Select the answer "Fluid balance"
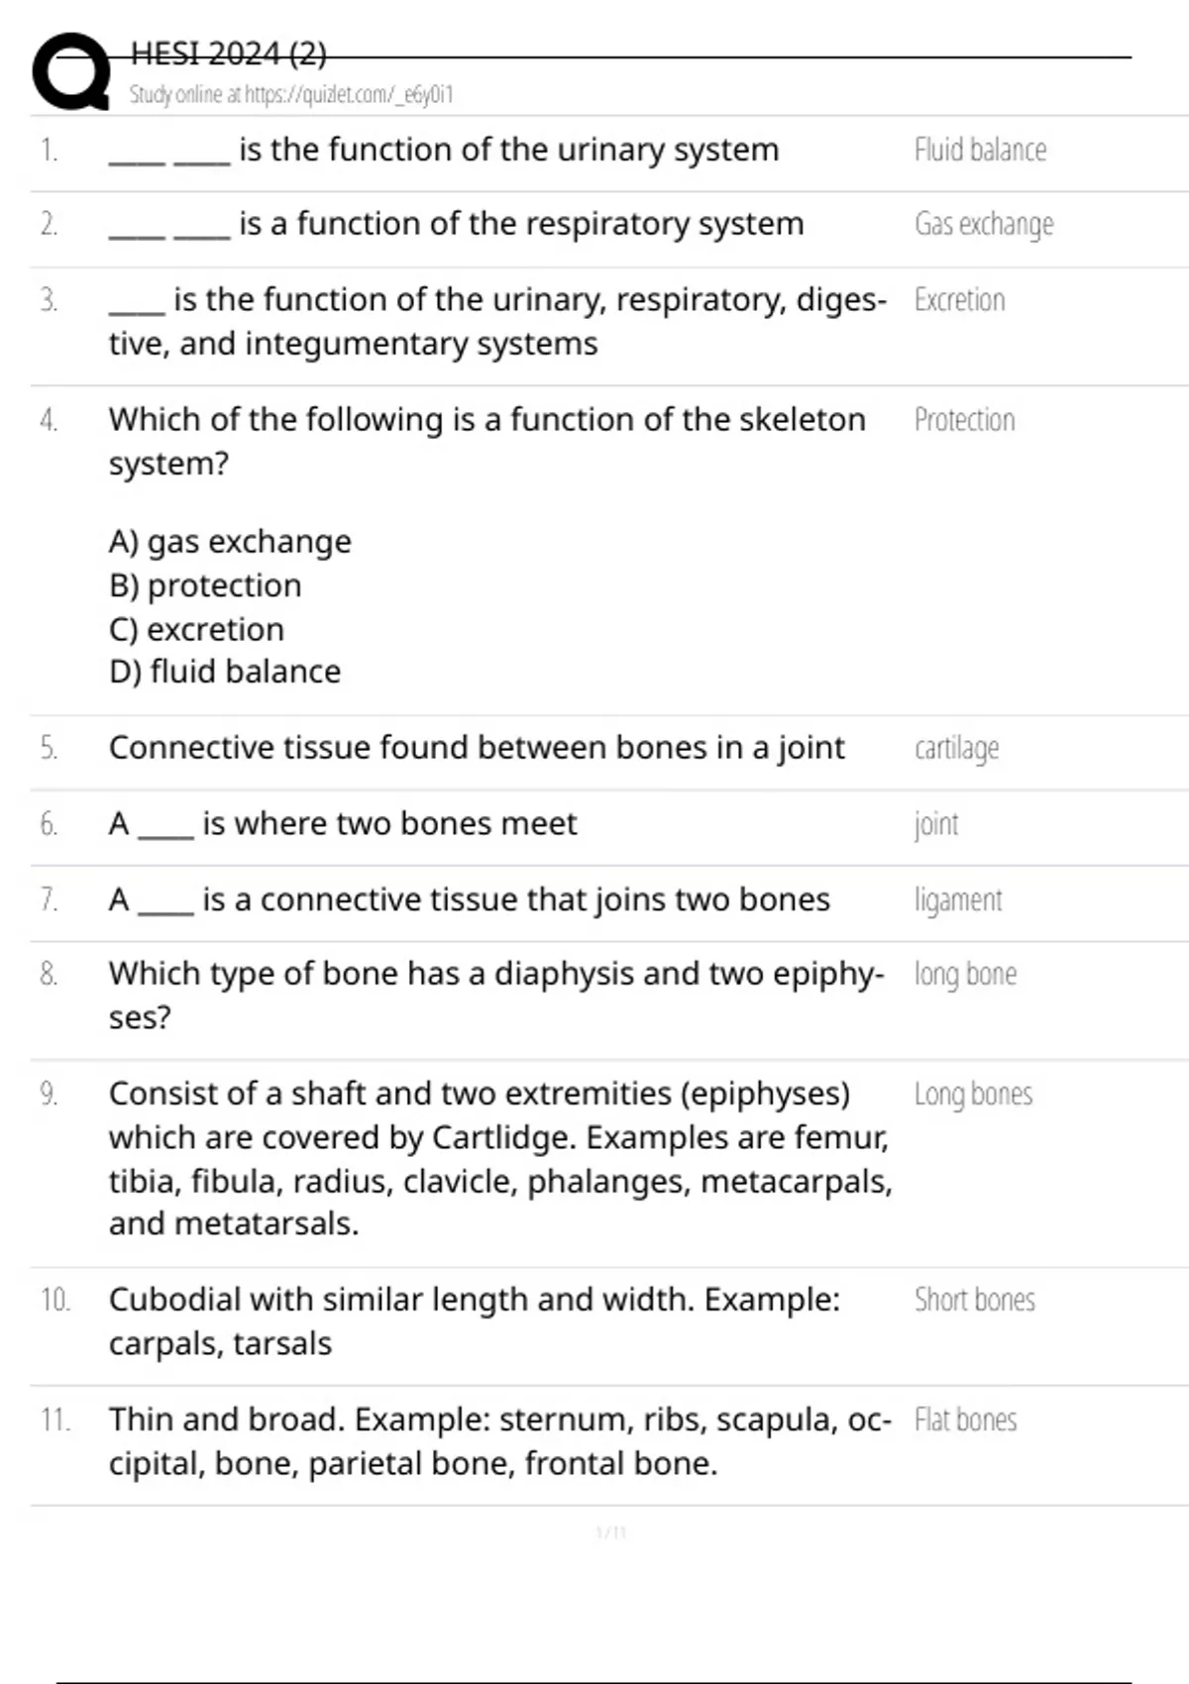The width and height of the screenshot is (1189, 1684). click(x=980, y=151)
